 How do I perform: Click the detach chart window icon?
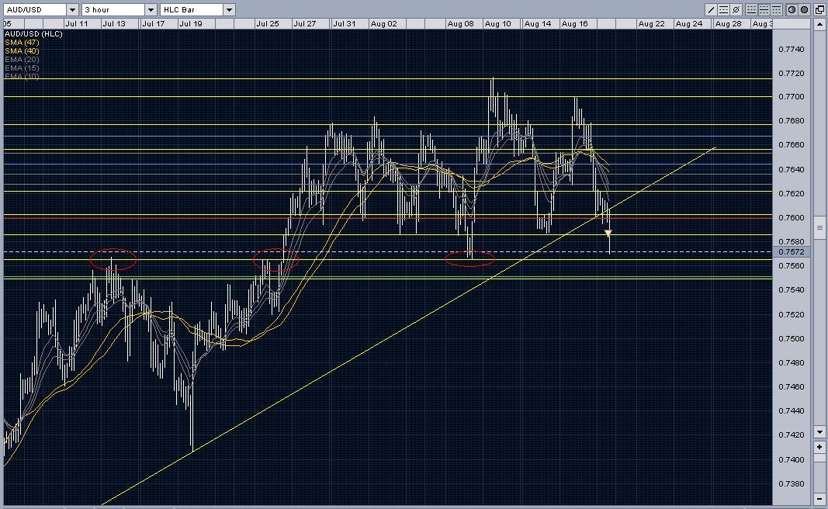point(819,10)
